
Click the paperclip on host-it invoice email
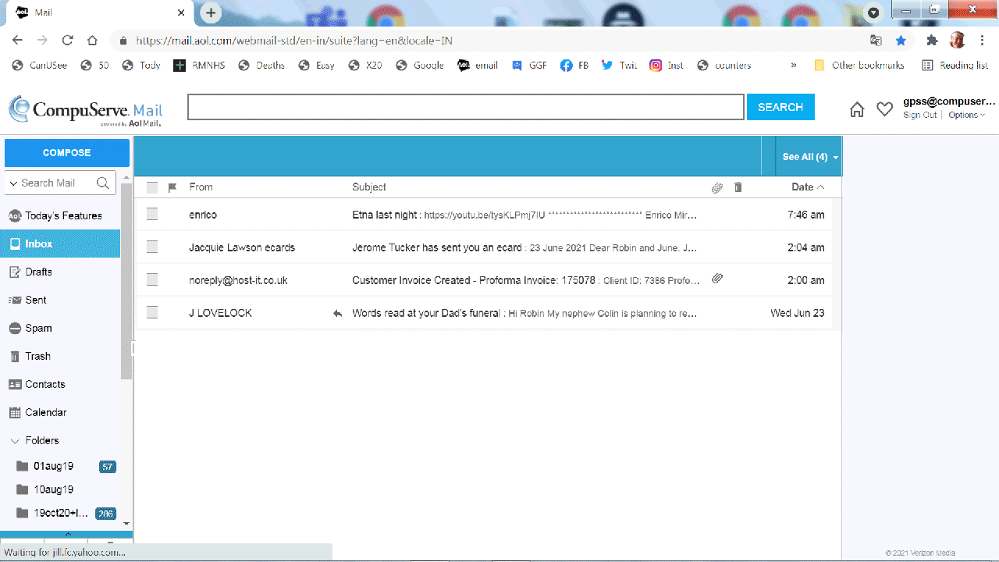tap(717, 279)
